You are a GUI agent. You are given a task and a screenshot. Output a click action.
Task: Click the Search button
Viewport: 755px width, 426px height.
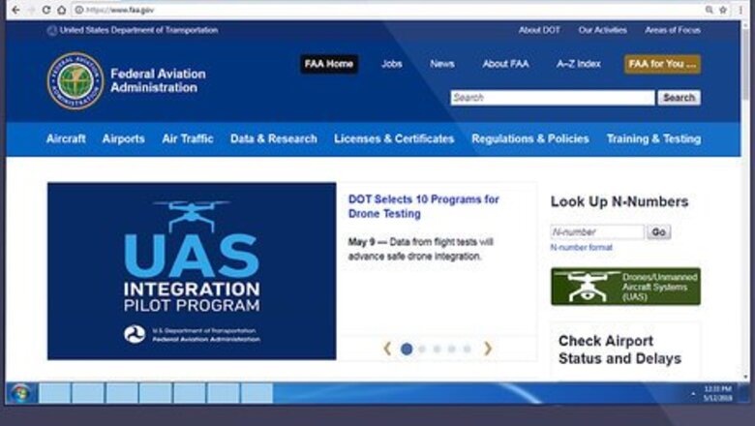(x=679, y=98)
